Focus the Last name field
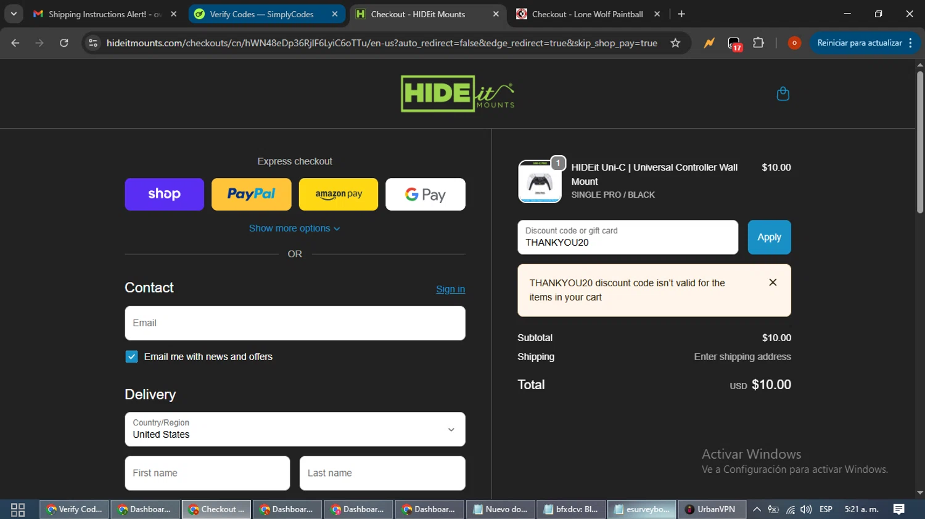 tap(382, 473)
